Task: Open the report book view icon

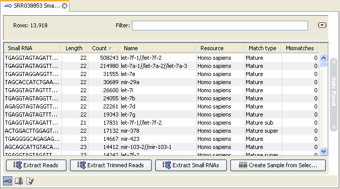Action: [19, 181]
